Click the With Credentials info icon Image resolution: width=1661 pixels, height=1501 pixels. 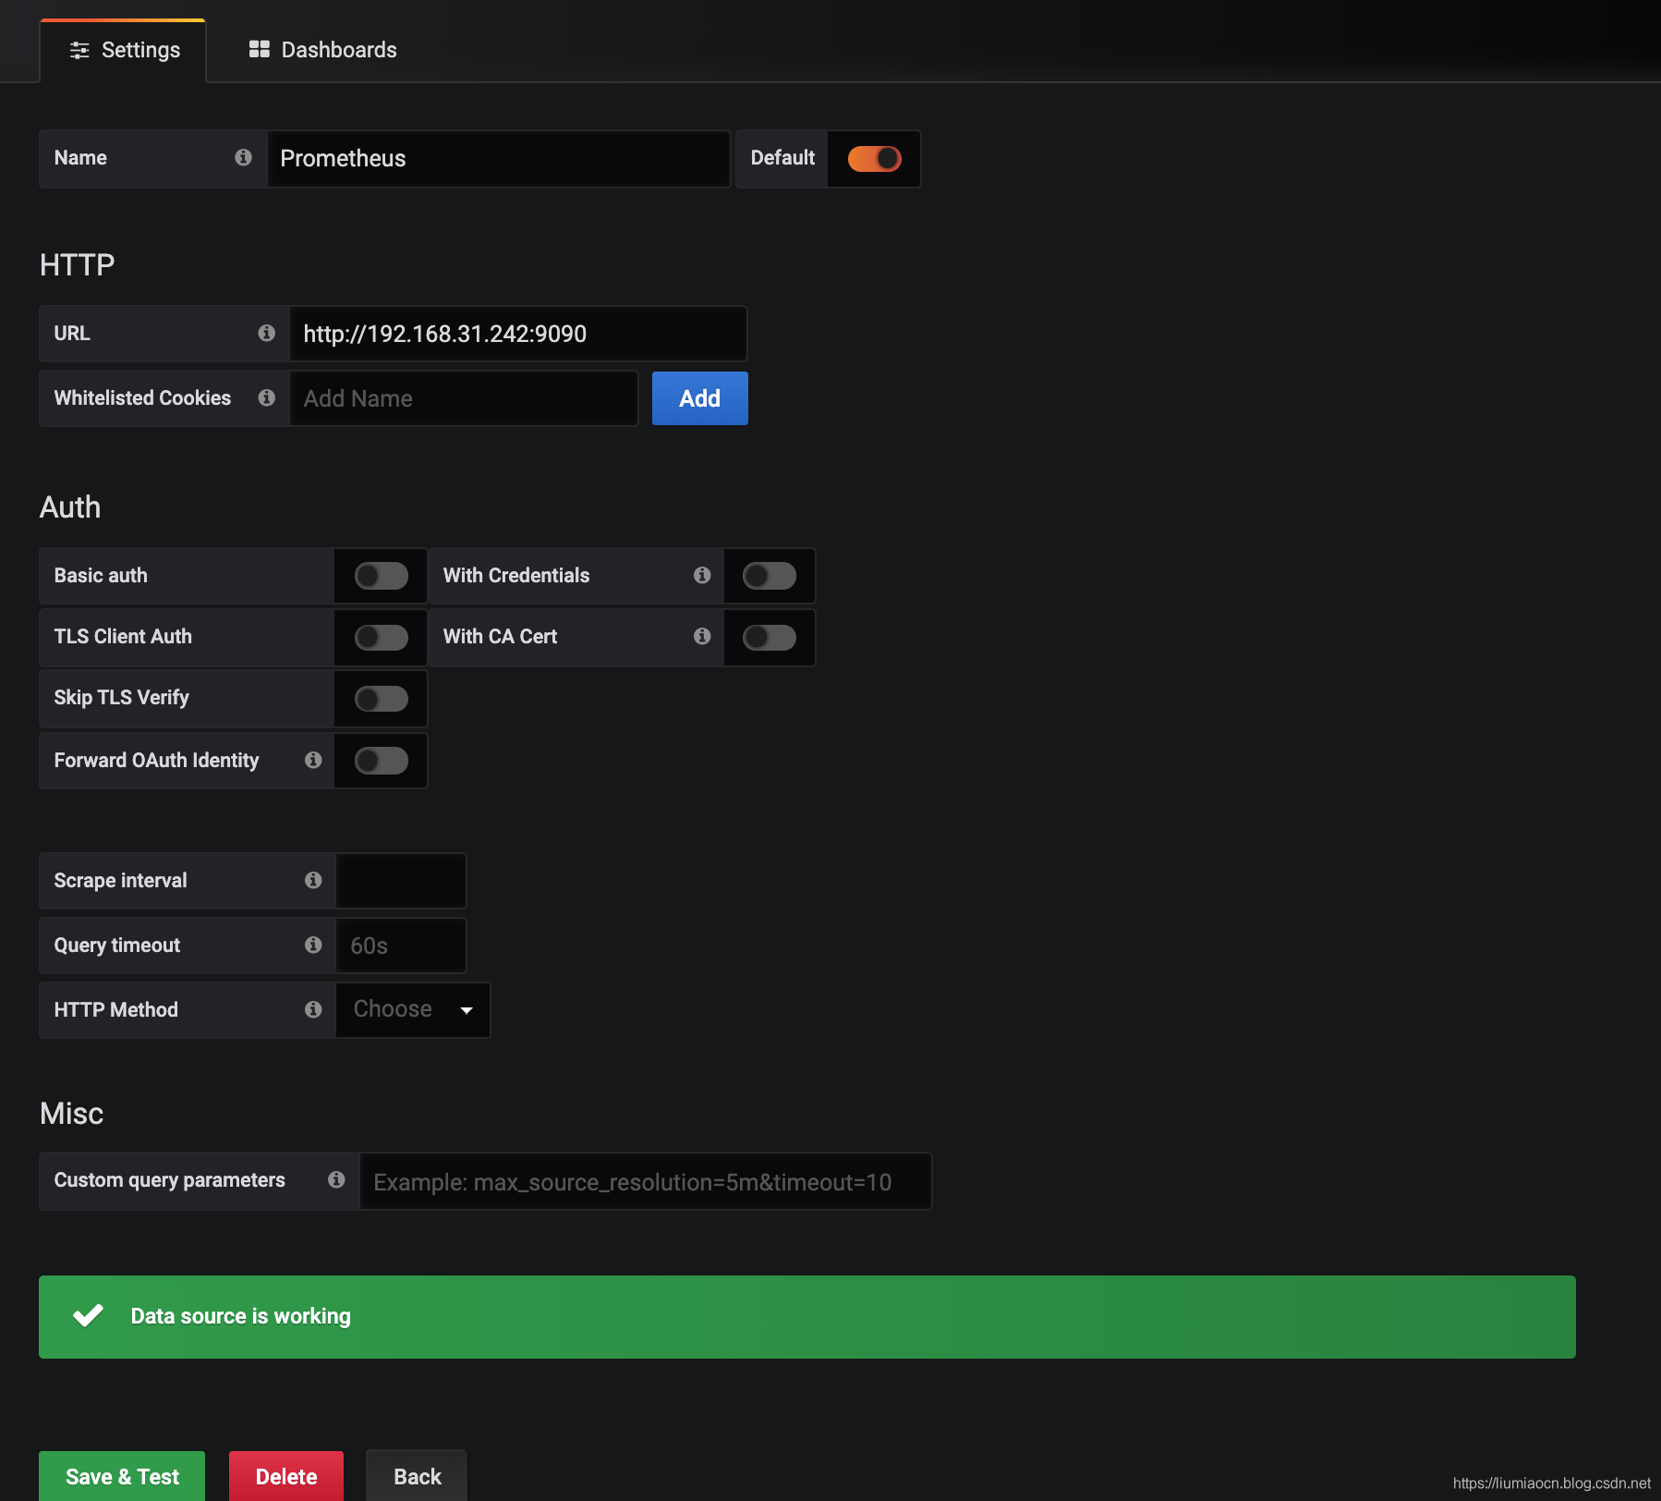click(x=702, y=575)
